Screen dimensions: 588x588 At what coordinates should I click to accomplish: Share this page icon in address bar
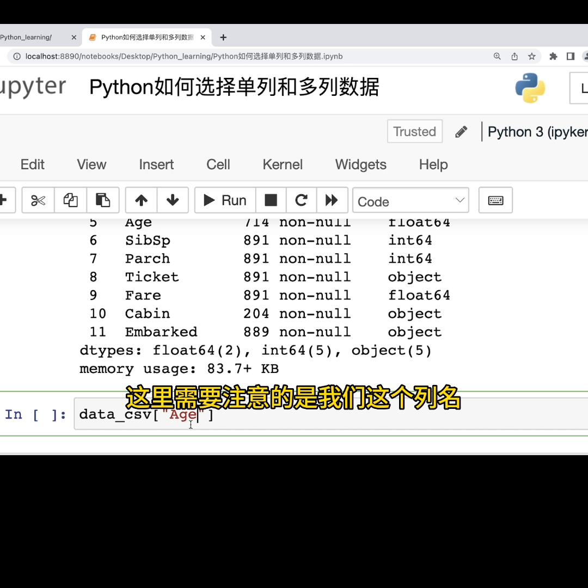click(x=514, y=56)
